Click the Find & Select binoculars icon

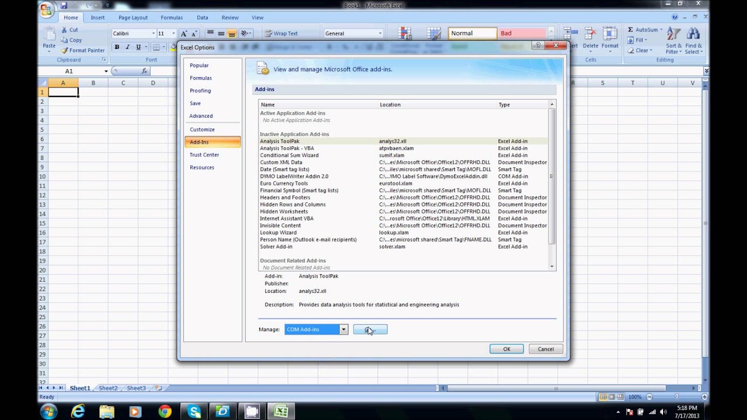[x=693, y=34]
